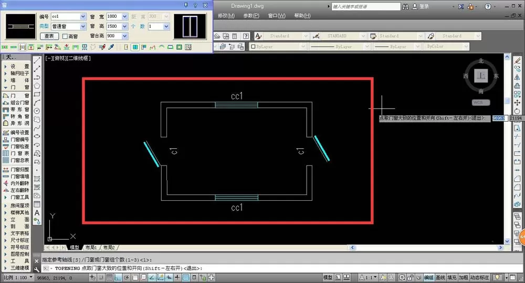Enable the 高窗 checkbox
This screenshot has width=525, height=283.
click(65, 36)
